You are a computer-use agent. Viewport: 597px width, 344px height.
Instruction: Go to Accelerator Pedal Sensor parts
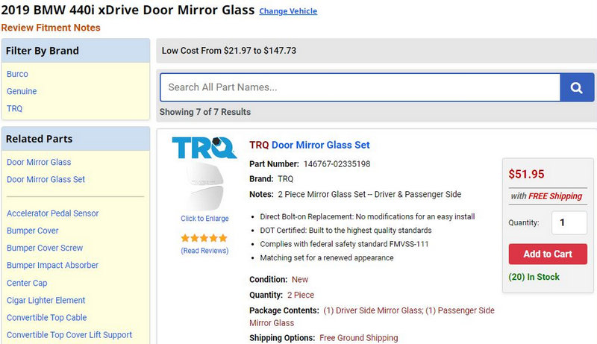(52, 213)
